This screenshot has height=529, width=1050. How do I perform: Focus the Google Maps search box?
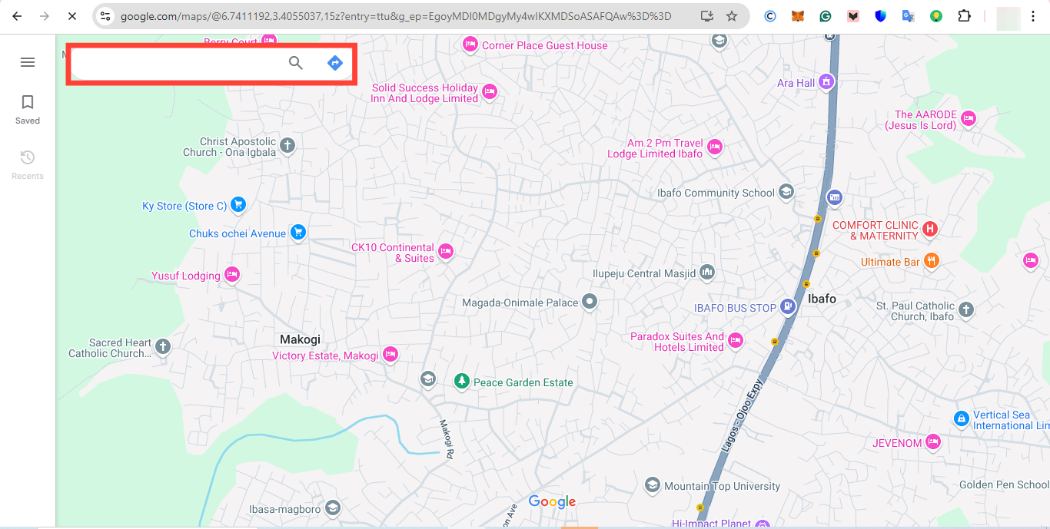coord(177,63)
